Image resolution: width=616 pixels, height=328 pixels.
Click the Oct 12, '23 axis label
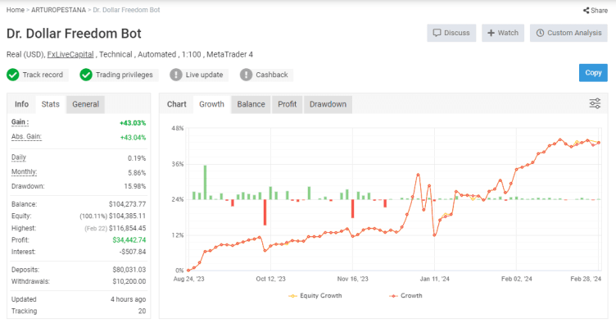(270, 279)
